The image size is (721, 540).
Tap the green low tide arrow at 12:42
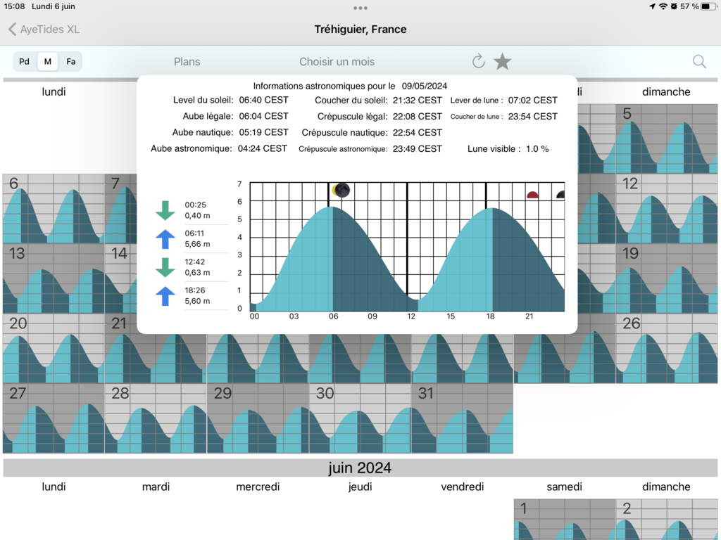click(x=165, y=267)
